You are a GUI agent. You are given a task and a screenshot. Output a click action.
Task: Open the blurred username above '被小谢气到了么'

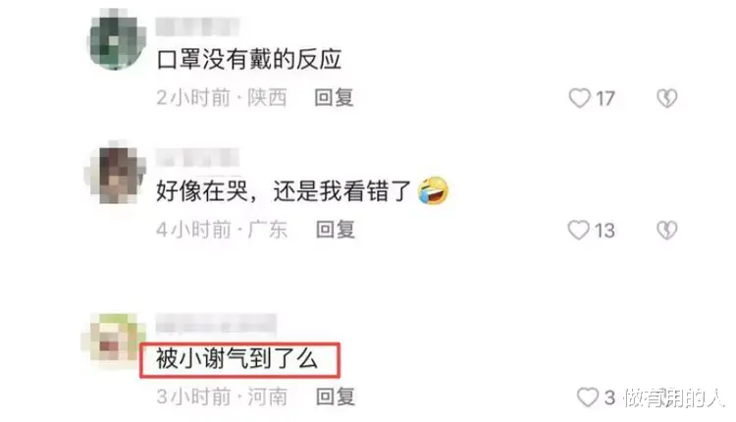(x=216, y=324)
